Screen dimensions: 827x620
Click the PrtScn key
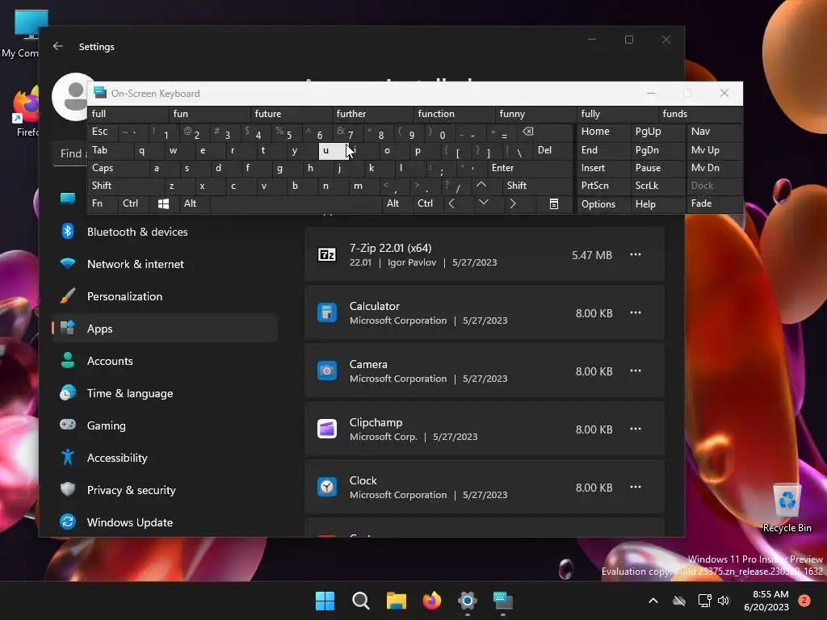[x=603, y=186]
